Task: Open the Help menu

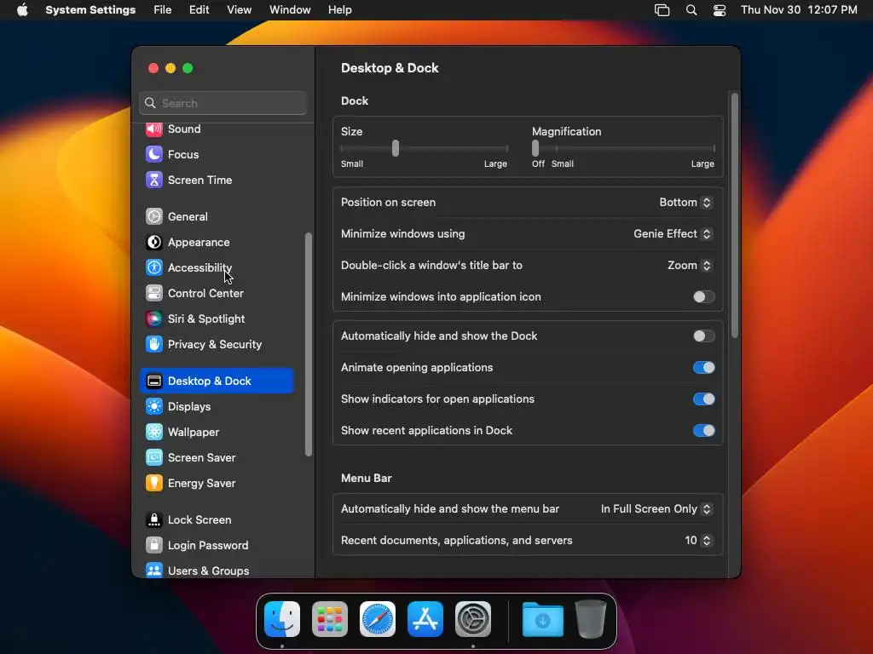Action: [x=339, y=10]
